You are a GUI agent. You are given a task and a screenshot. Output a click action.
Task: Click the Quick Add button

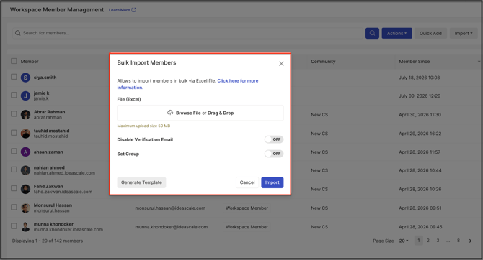pos(430,33)
